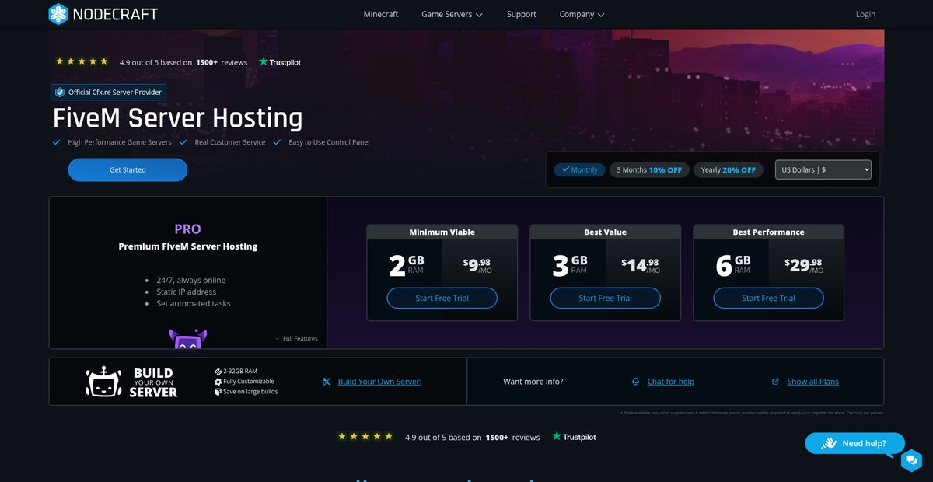Click the 24/7, always online bullet
The height and width of the screenshot is (482, 933).
[x=191, y=280]
